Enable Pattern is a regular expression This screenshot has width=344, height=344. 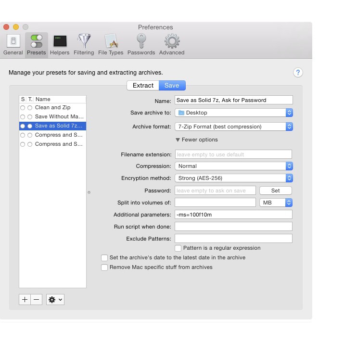(x=178, y=248)
